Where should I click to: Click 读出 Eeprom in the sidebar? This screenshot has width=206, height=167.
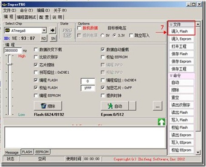[x=181, y=135]
